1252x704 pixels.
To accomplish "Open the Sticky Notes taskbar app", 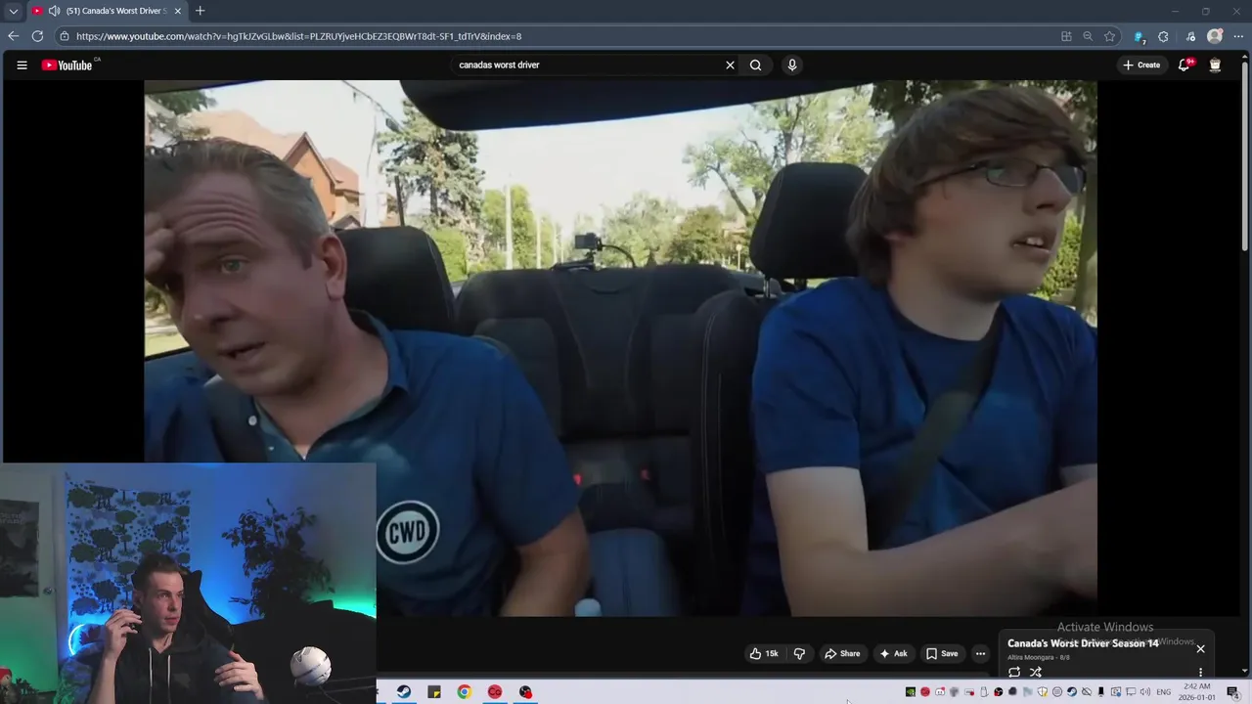I will [x=434, y=691].
